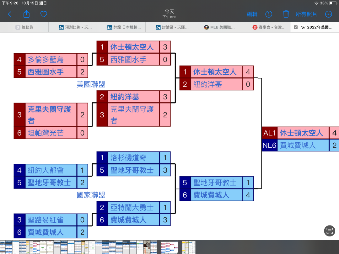Viewport: 339px width, 254px height.
Task: Switch to the 賽事表 - 台灣 tab
Action: (266, 27)
